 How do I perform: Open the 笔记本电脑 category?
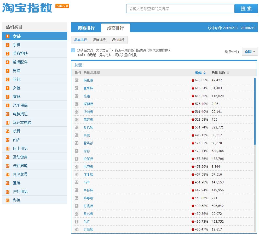point(34,122)
